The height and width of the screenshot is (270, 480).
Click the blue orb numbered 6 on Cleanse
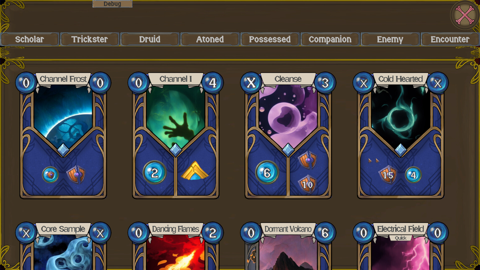(267, 172)
